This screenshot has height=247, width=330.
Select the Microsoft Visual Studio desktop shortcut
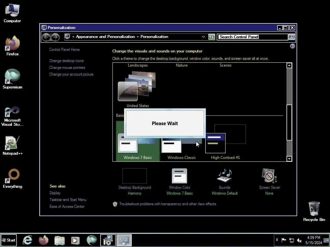coord(12,116)
